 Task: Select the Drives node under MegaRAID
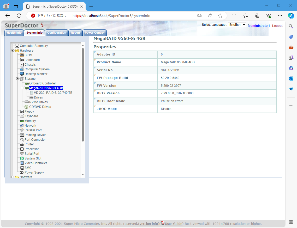pos(38,97)
